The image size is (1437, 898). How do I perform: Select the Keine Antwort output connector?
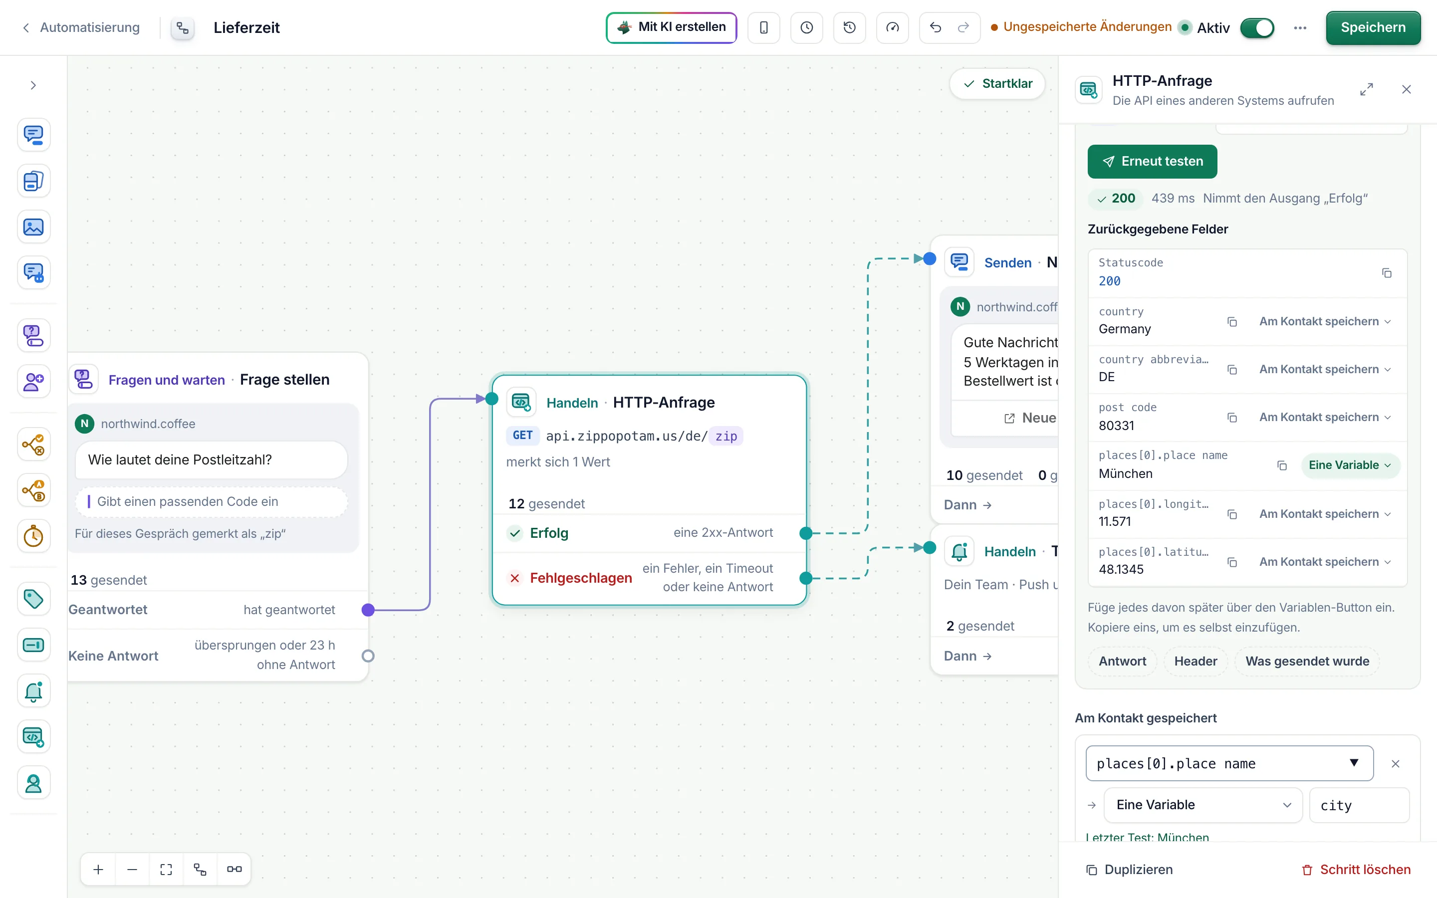(x=368, y=656)
